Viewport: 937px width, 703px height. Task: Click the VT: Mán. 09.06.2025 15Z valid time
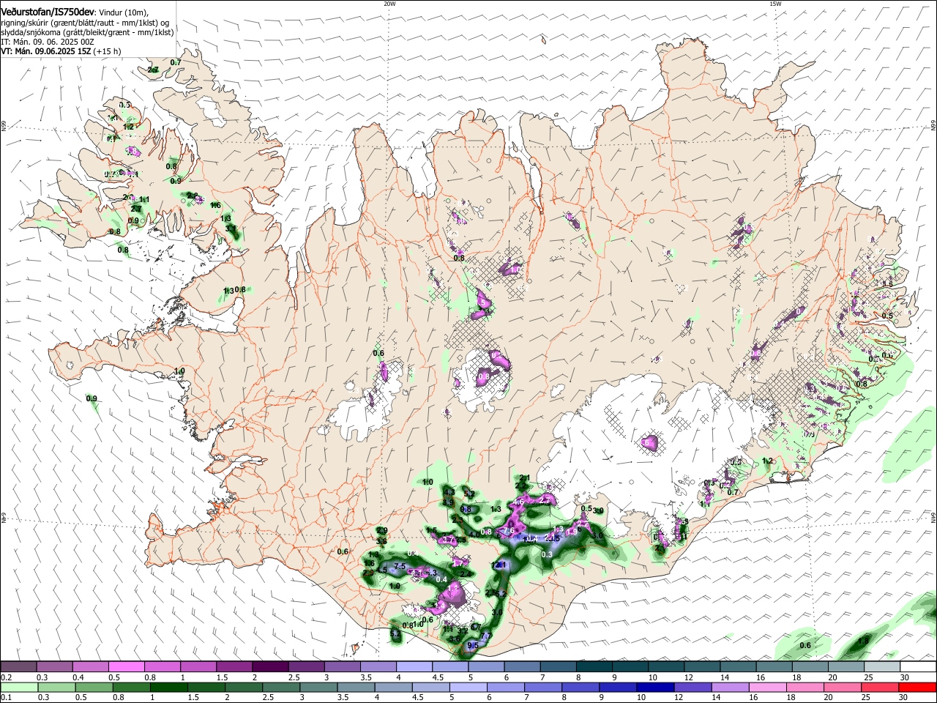[x=45, y=51]
